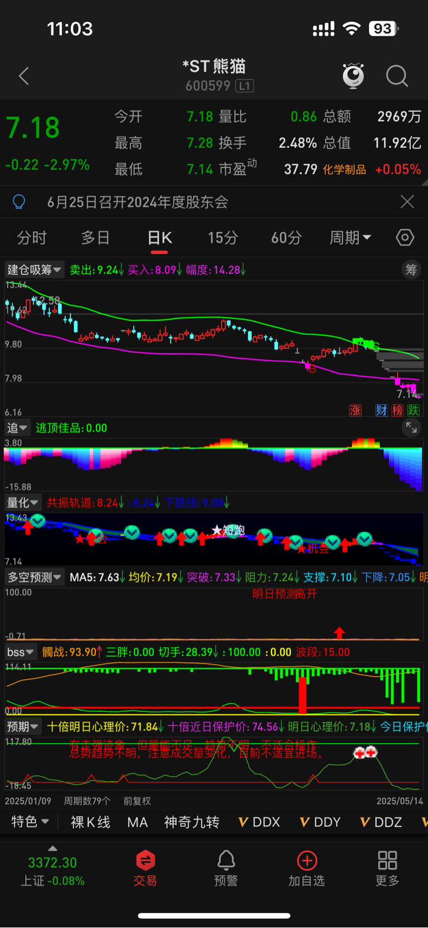Toggle the DDX indicator

pyautogui.click(x=259, y=822)
